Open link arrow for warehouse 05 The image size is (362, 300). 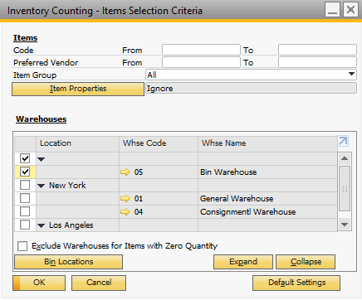coord(125,172)
